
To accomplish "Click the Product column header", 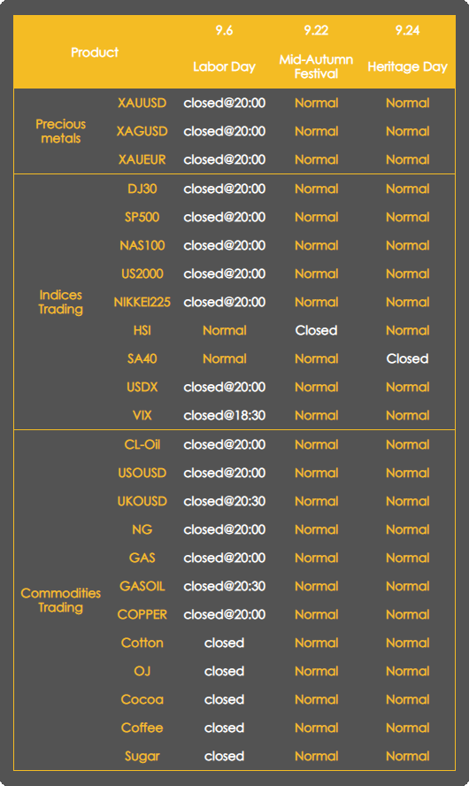I will coord(95,52).
